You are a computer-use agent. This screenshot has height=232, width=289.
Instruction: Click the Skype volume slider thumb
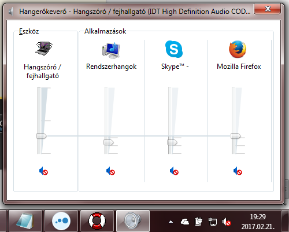(172, 142)
